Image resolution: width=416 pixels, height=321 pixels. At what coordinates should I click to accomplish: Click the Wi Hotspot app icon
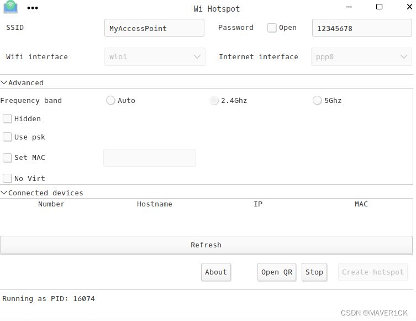coord(10,7)
